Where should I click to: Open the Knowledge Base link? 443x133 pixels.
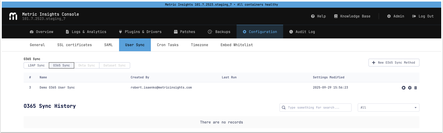pyautogui.click(x=352, y=16)
